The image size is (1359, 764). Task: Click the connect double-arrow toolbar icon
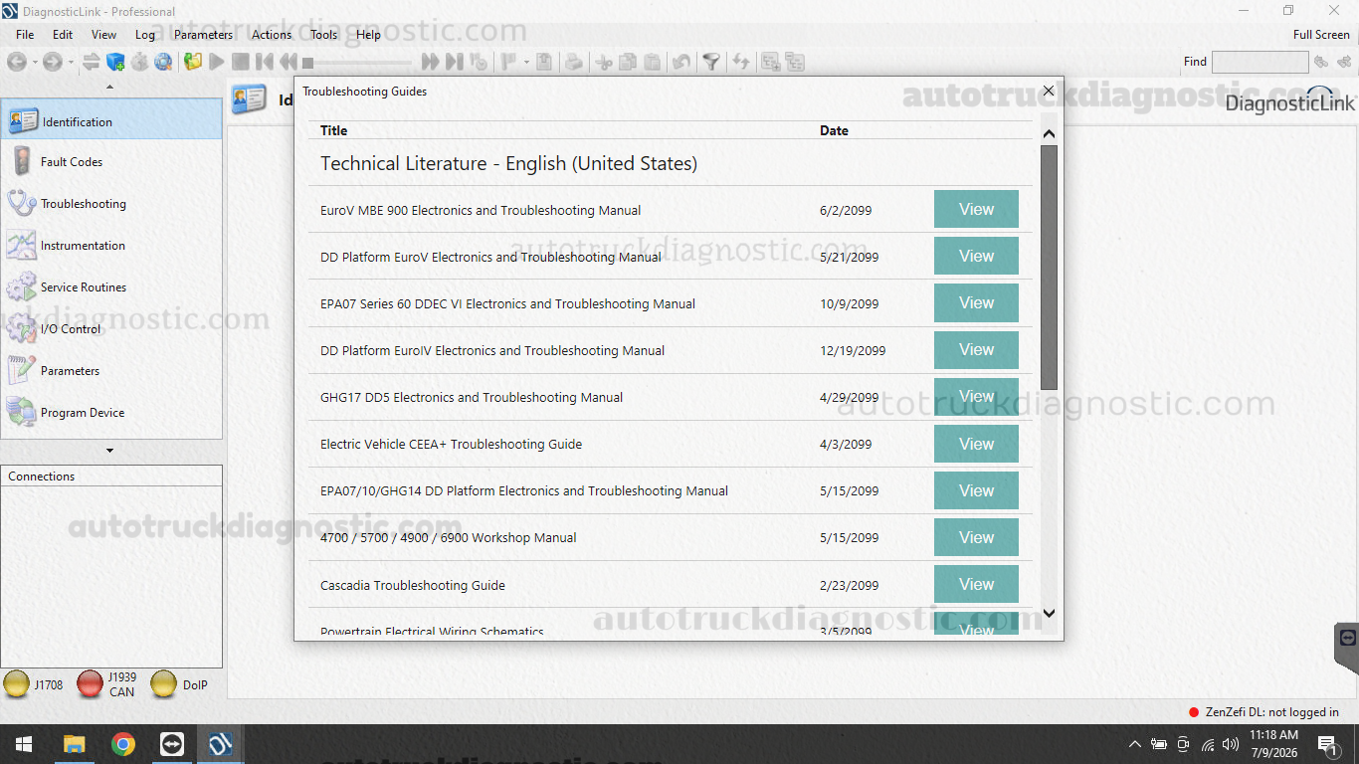[92, 62]
